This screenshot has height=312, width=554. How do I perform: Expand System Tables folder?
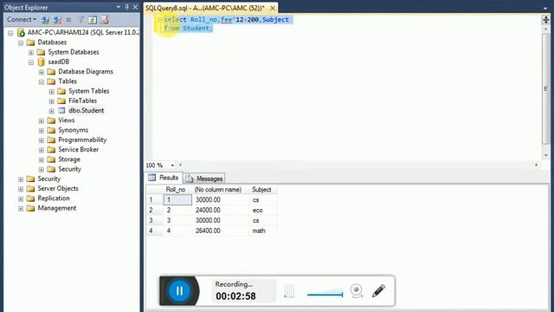(52, 92)
